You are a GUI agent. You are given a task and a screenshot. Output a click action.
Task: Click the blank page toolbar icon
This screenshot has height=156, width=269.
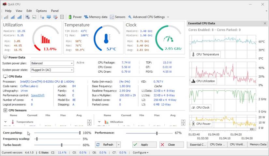pyautogui.click(x=62, y=17)
